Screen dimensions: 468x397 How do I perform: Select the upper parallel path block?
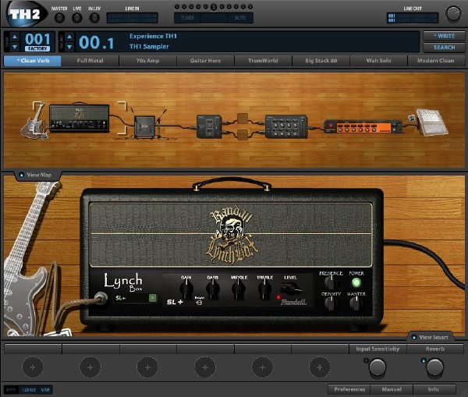pyautogui.click(x=243, y=119)
